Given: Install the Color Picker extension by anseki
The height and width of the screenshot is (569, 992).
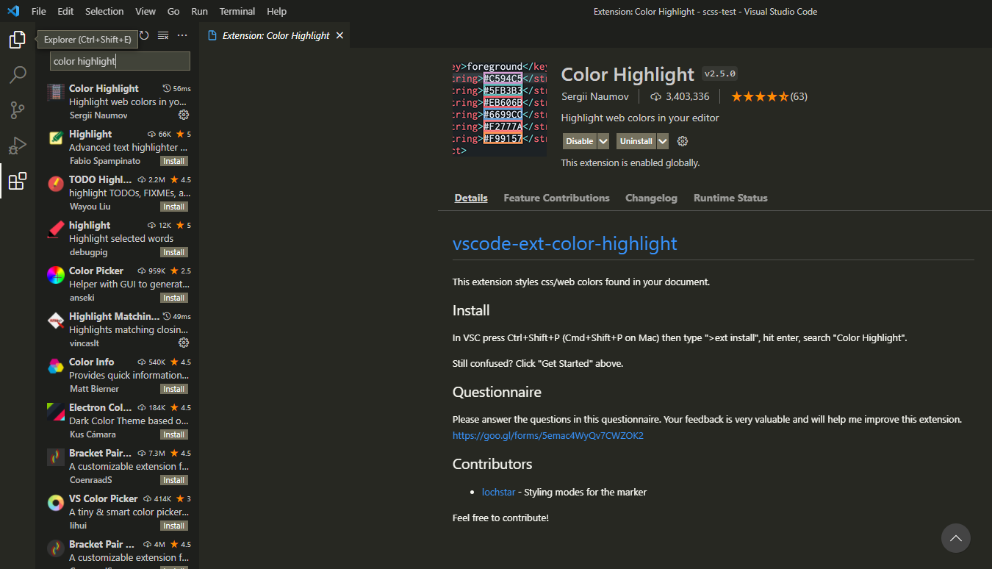Looking at the screenshot, I should [174, 298].
